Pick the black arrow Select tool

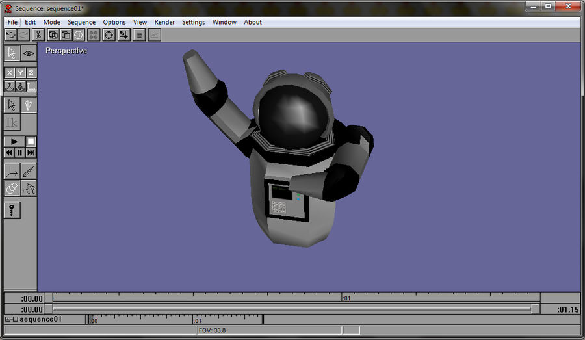coord(12,105)
